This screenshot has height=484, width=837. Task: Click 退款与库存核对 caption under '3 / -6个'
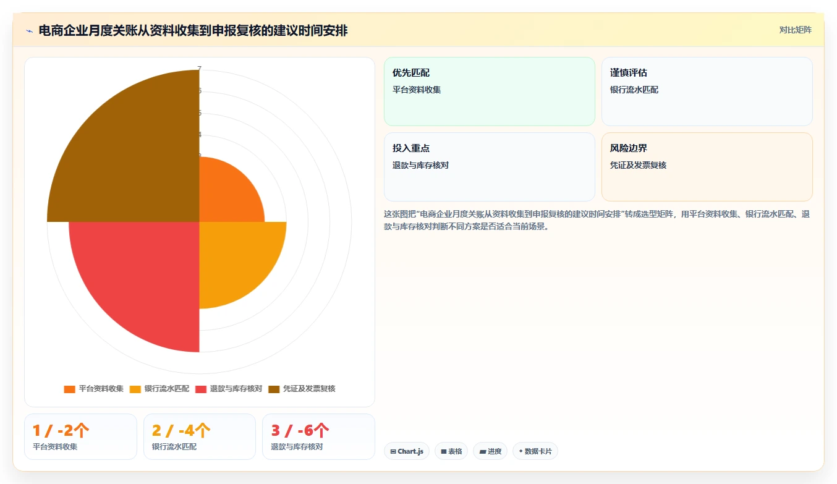[x=297, y=446]
